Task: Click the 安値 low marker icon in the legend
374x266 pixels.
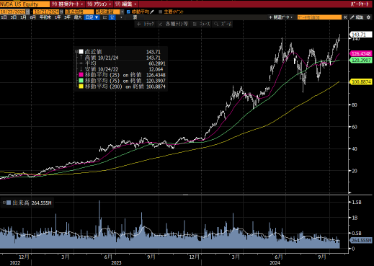Action: 81,69
